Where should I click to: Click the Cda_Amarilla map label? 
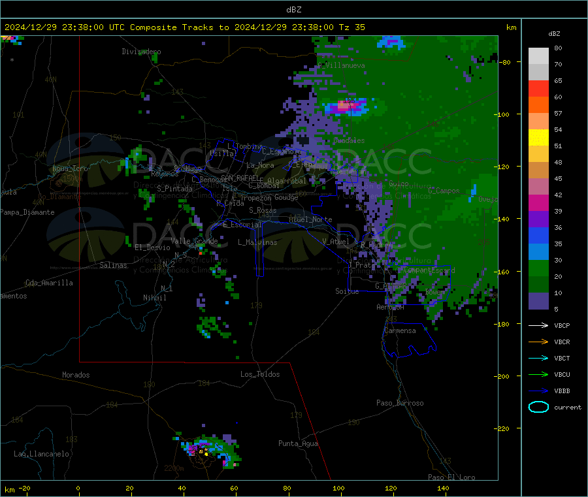(x=49, y=283)
